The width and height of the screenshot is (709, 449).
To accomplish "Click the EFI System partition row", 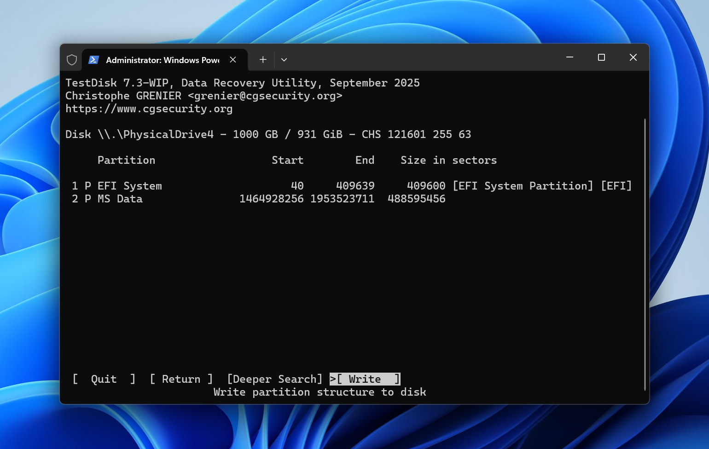I will (352, 186).
